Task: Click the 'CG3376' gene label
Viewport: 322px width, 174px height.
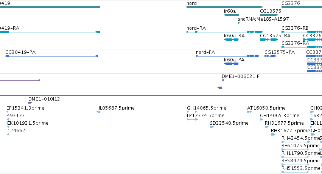Action: (x=291, y=3)
